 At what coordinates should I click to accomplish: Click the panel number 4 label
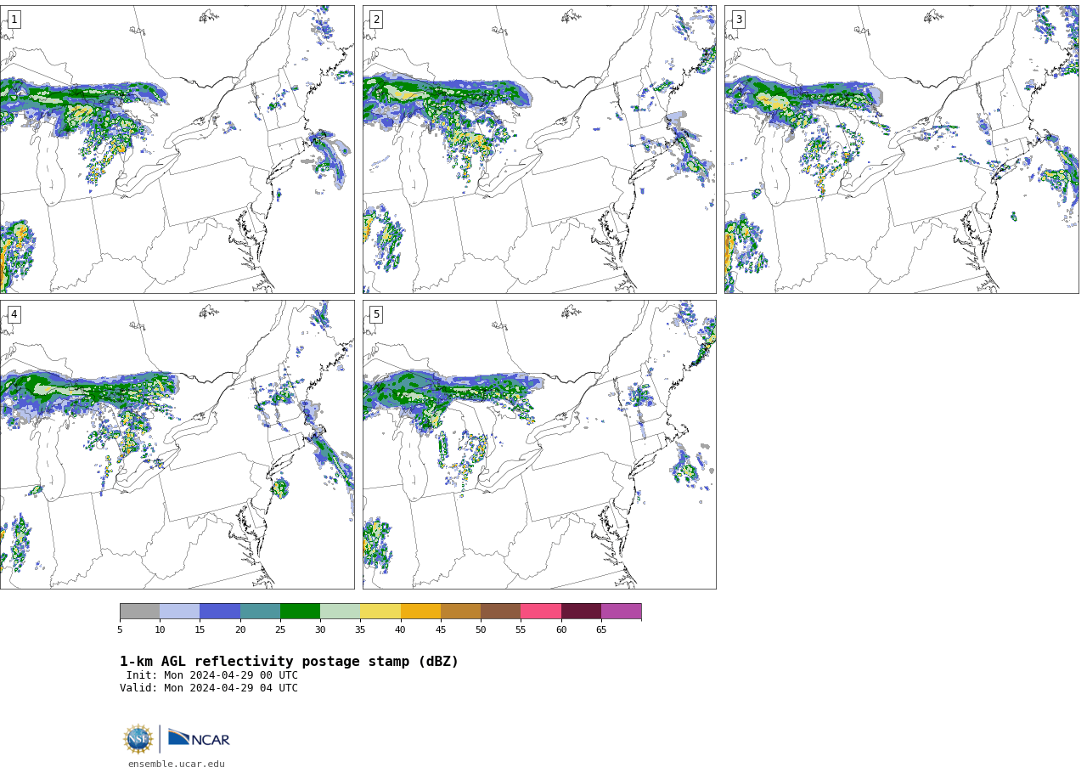[x=14, y=314]
